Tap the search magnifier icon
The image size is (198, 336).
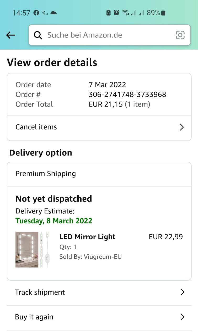click(38, 35)
